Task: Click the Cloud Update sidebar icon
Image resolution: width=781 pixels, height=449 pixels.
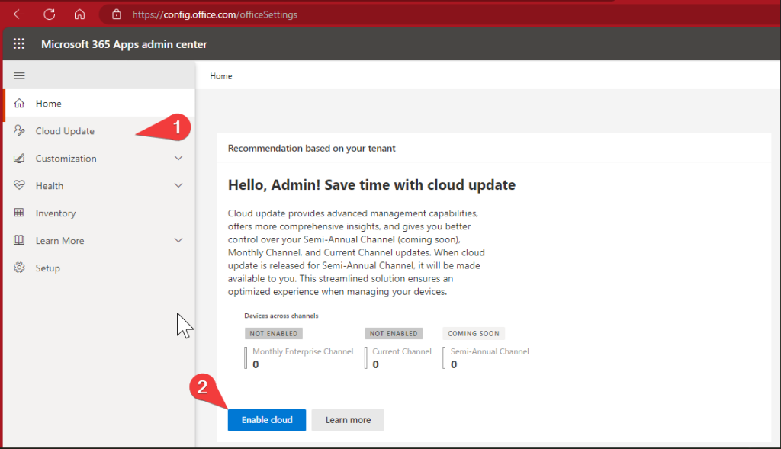Action: [x=19, y=130]
